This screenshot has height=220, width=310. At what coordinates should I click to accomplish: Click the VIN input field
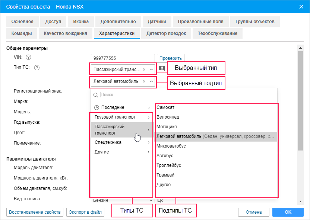pos(123,58)
